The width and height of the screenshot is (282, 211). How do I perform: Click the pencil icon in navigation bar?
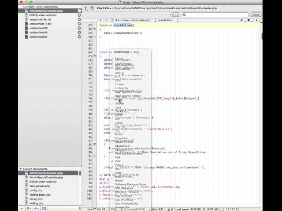[242, 20]
